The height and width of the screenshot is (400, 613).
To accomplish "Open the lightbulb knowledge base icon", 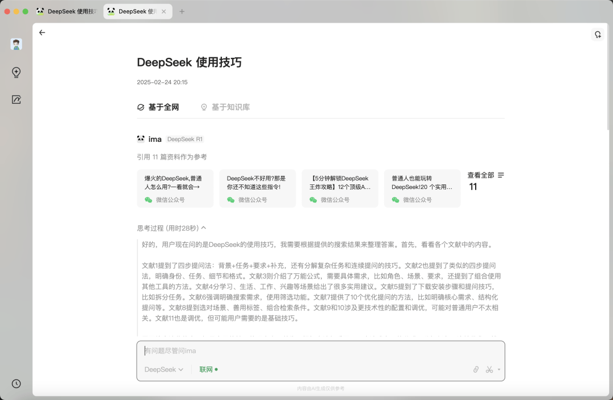I will click(16, 72).
